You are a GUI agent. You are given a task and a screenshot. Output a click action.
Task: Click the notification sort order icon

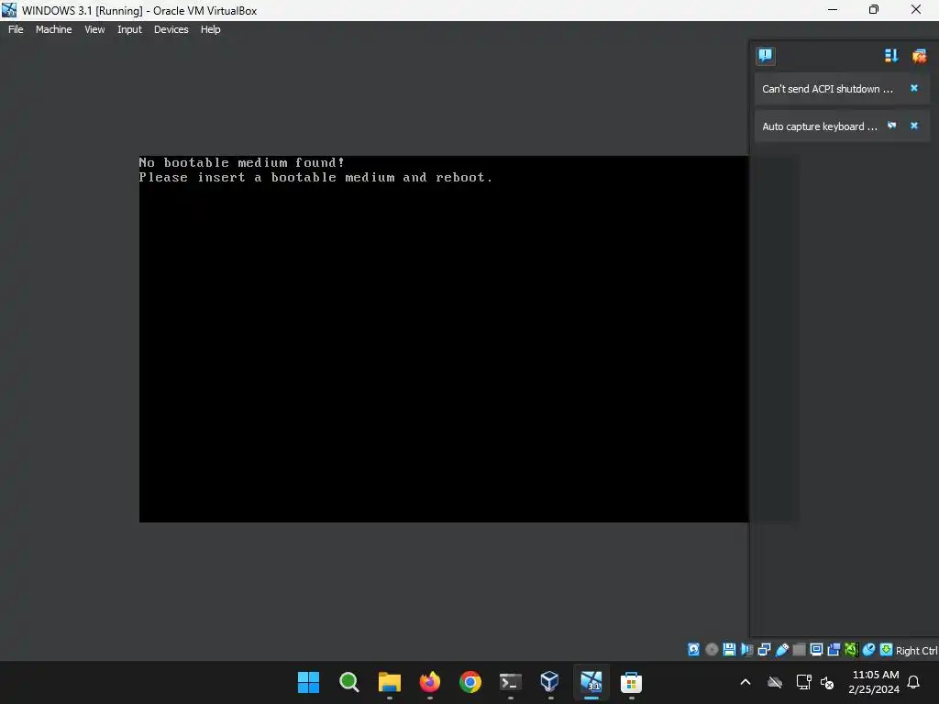[x=891, y=56]
